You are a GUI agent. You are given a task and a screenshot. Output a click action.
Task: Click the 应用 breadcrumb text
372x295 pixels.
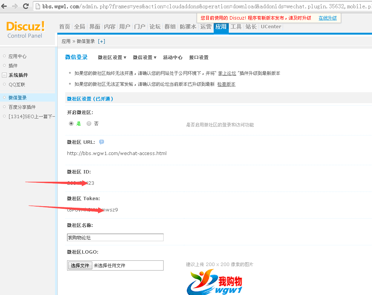[x=66, y=41]
